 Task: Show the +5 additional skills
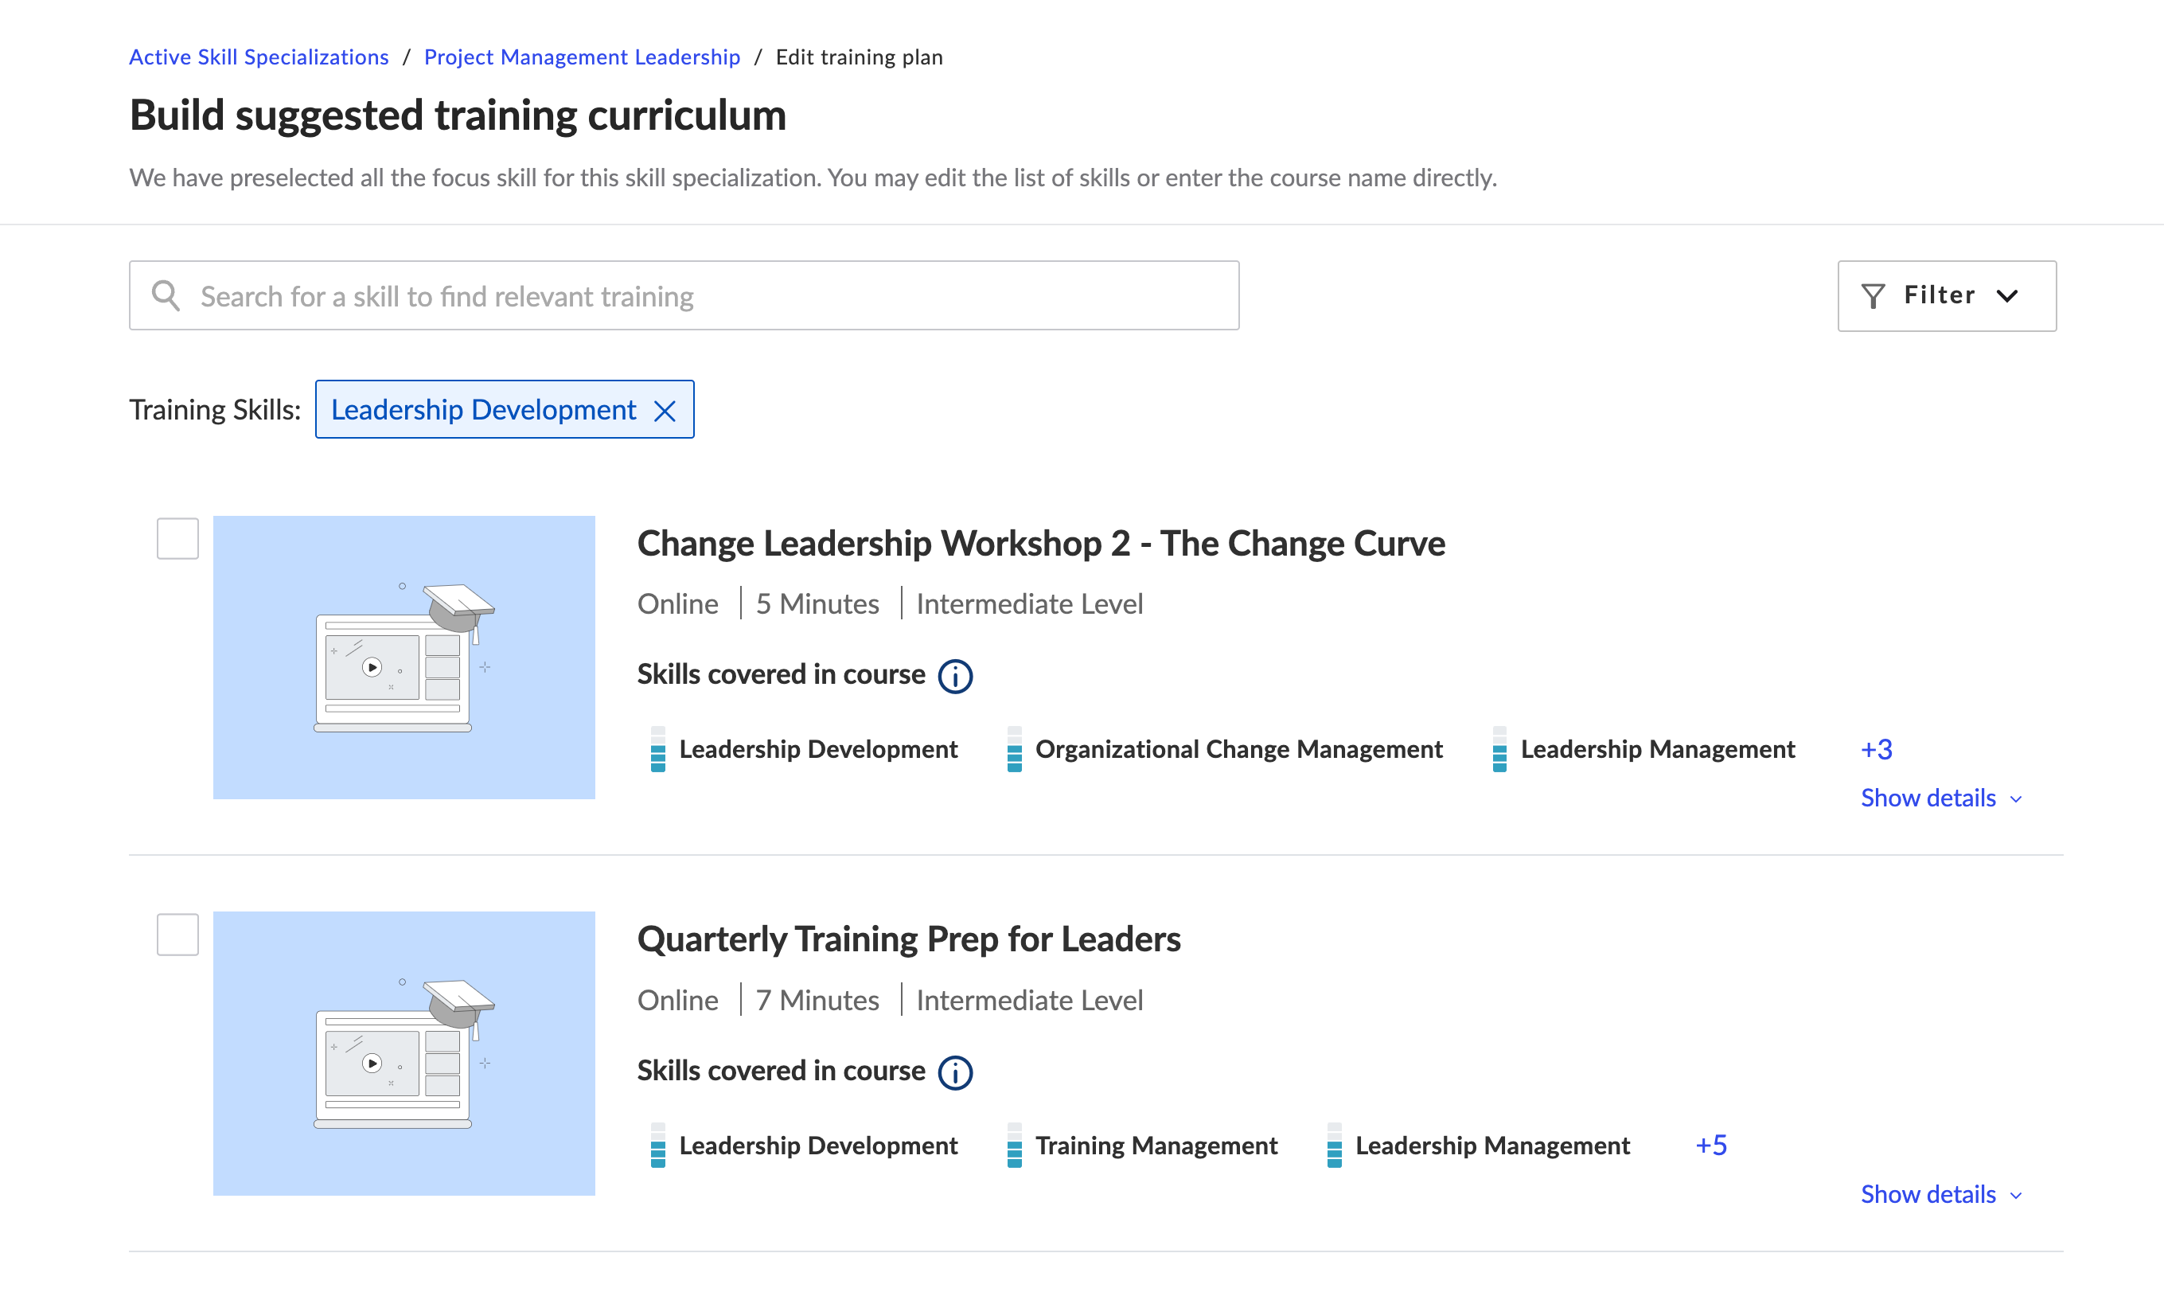(1710, 1146)
